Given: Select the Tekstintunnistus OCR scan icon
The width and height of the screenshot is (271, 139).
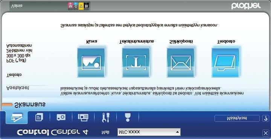Looking at the screenshot, I should point(136,62).
